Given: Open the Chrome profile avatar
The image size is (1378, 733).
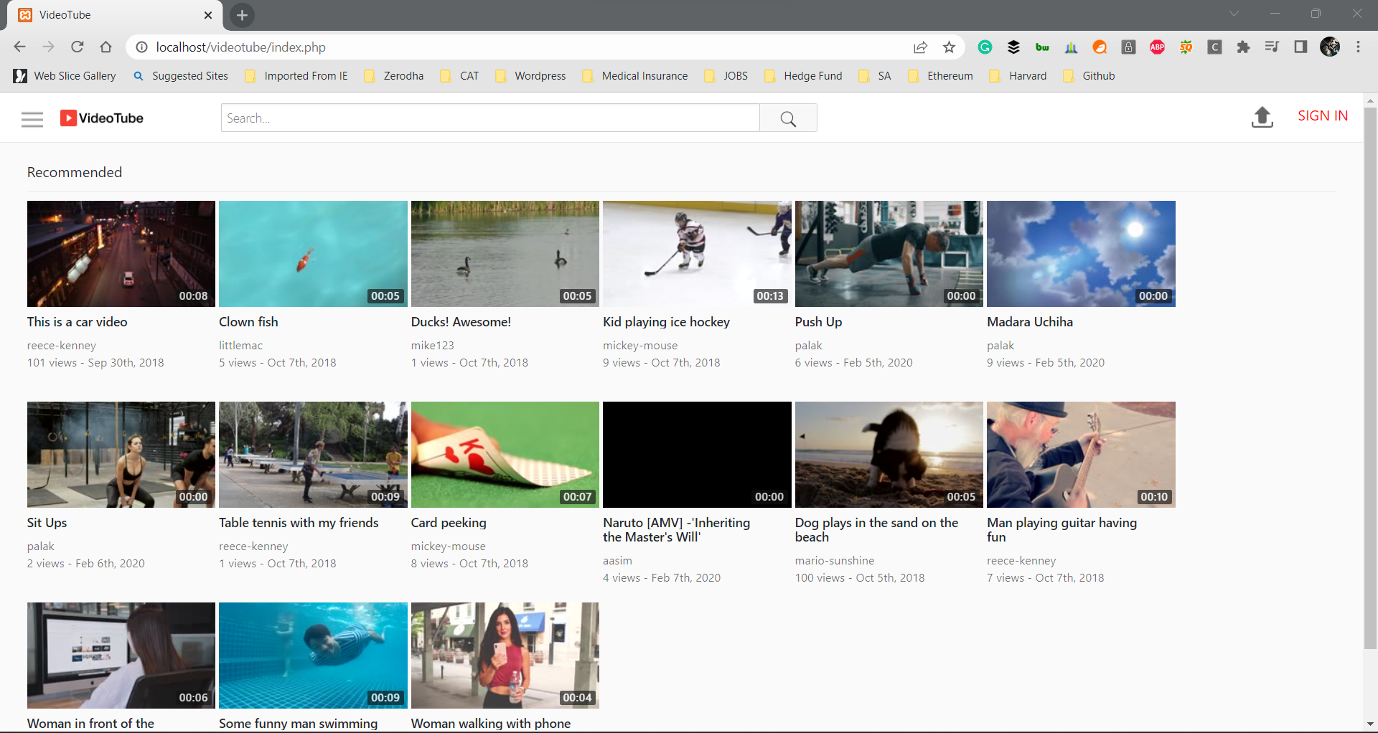Looking at the screenshot, I should (x=1331, y=47).
